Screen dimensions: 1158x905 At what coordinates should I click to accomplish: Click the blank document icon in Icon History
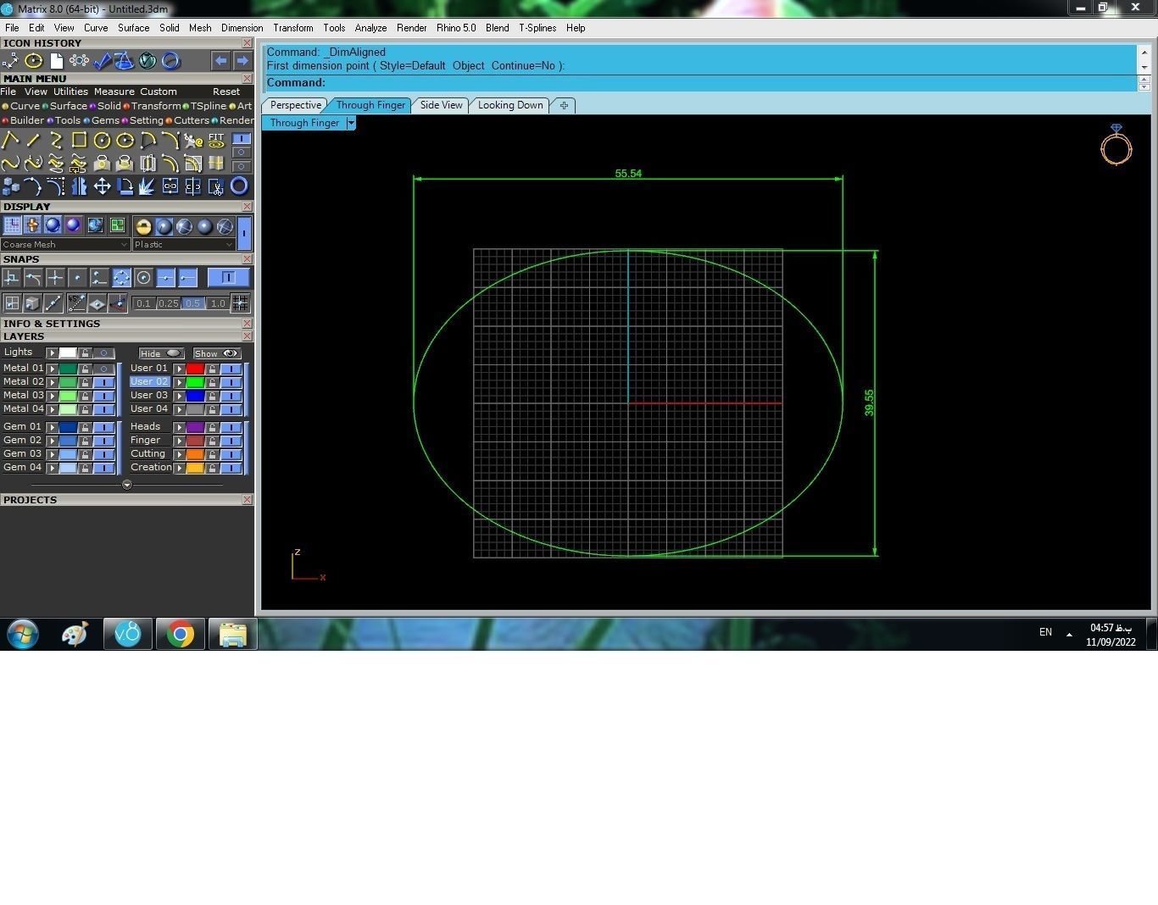[56, 61]
